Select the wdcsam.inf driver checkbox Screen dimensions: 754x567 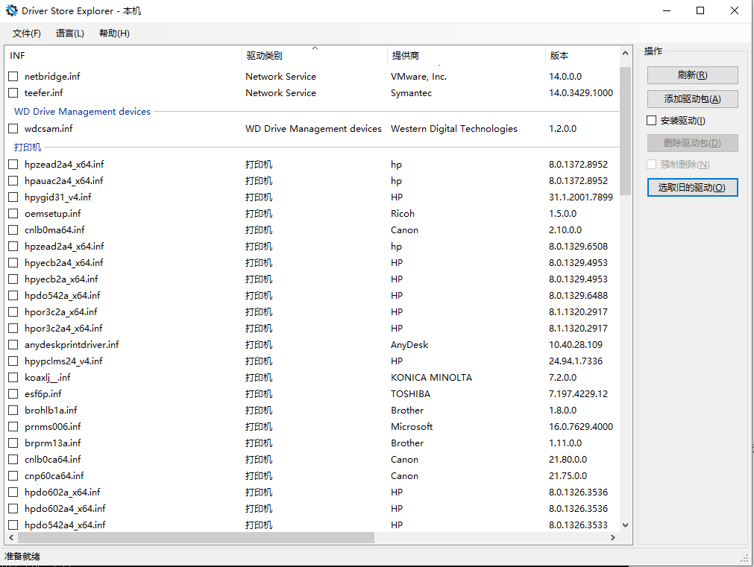(x=13, y=129)
